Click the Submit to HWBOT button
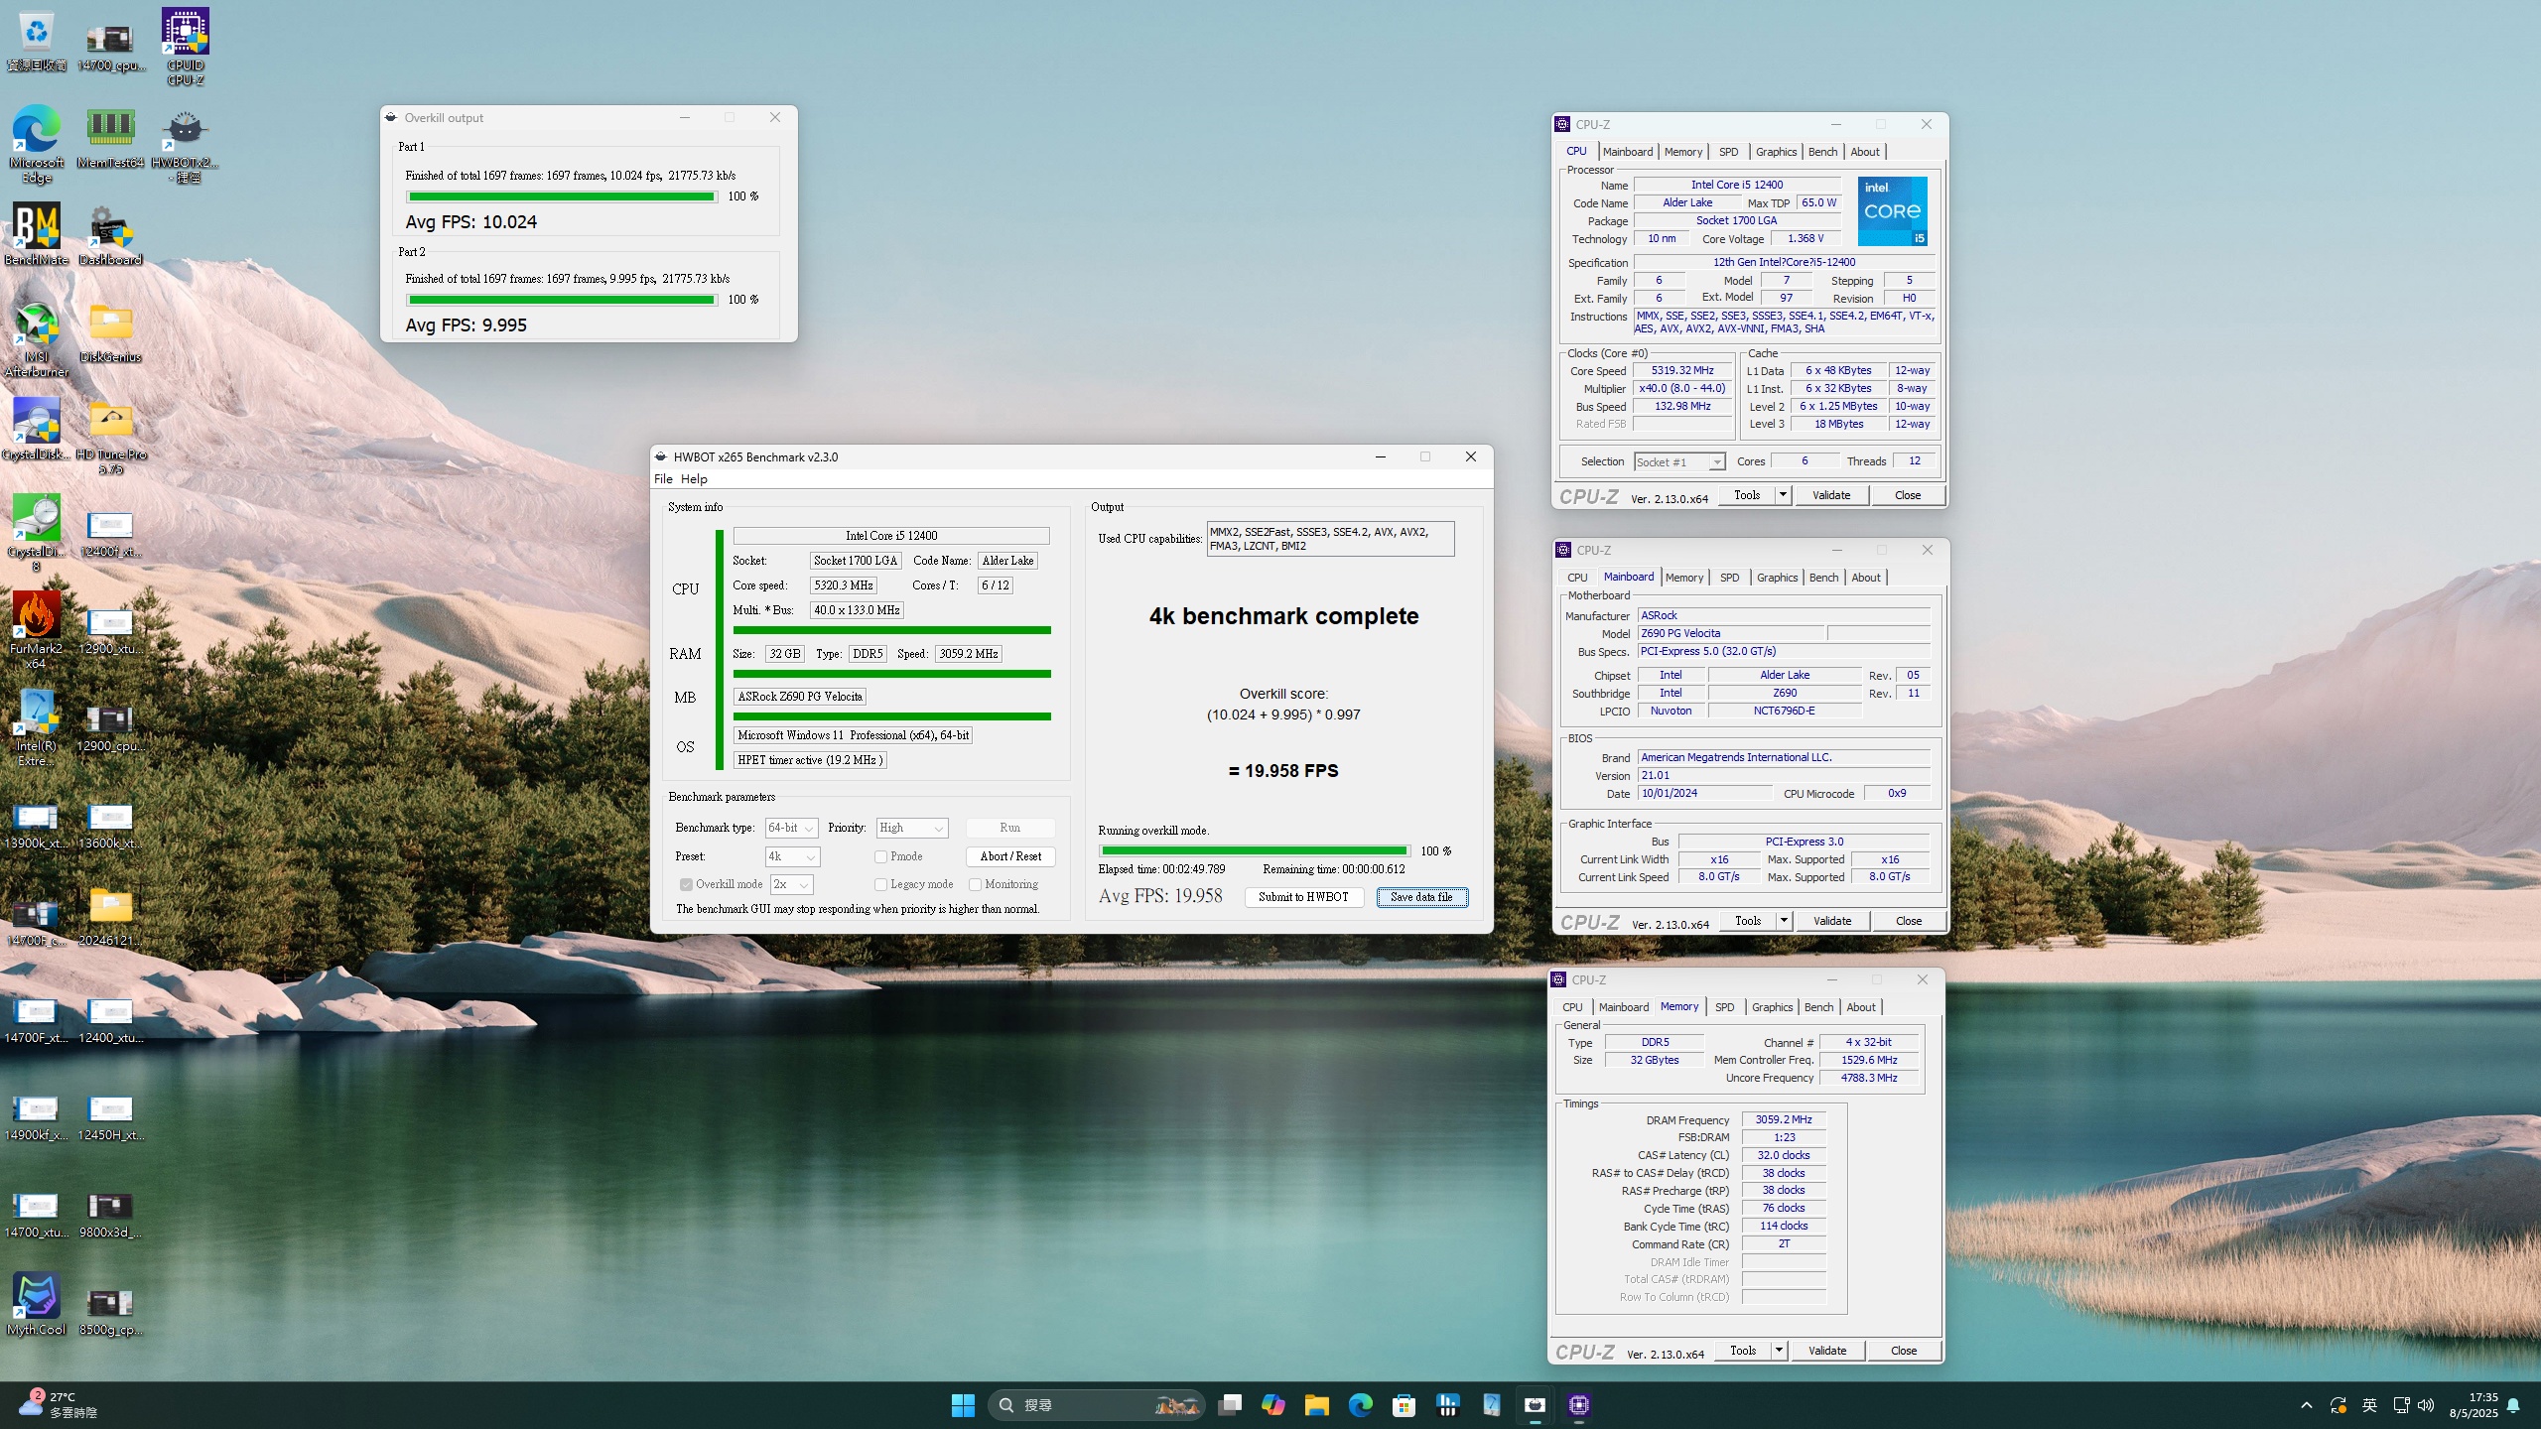The image size is (2541, 1429). tap(1303, 897)
